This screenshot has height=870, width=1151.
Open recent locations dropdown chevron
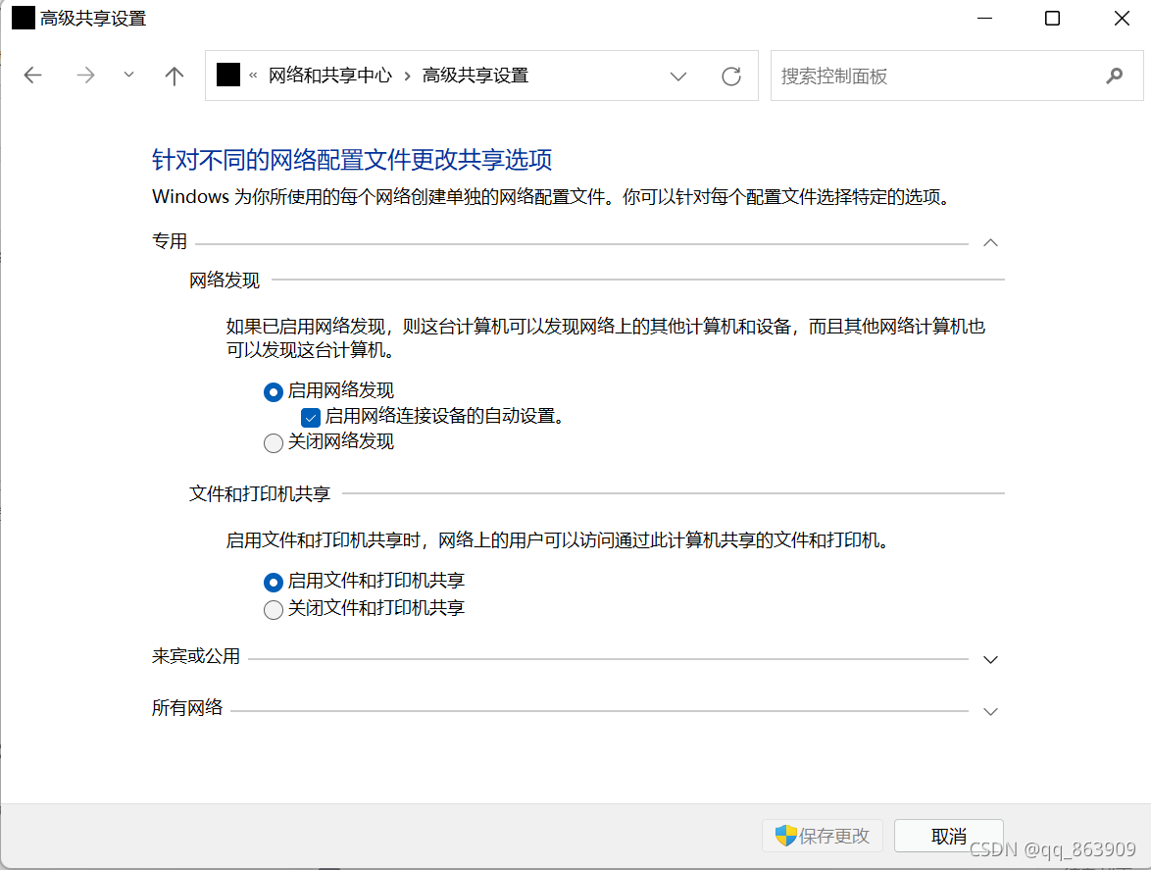click(129, 75)
